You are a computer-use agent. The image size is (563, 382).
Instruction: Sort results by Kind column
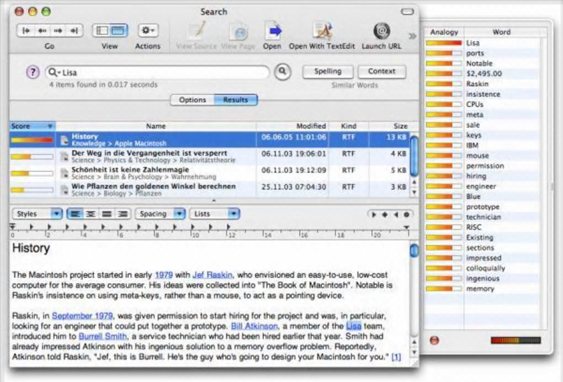348,126
